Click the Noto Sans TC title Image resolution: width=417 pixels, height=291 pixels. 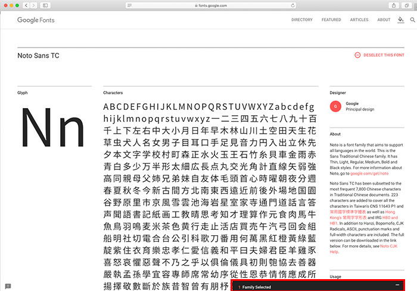[x=38, y=56]
